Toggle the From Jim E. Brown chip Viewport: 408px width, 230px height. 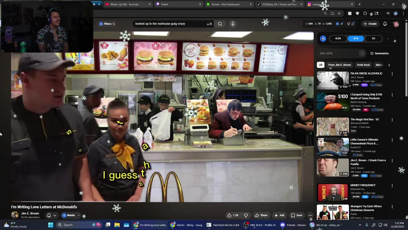pyautogui.click(x=339, y=65)
